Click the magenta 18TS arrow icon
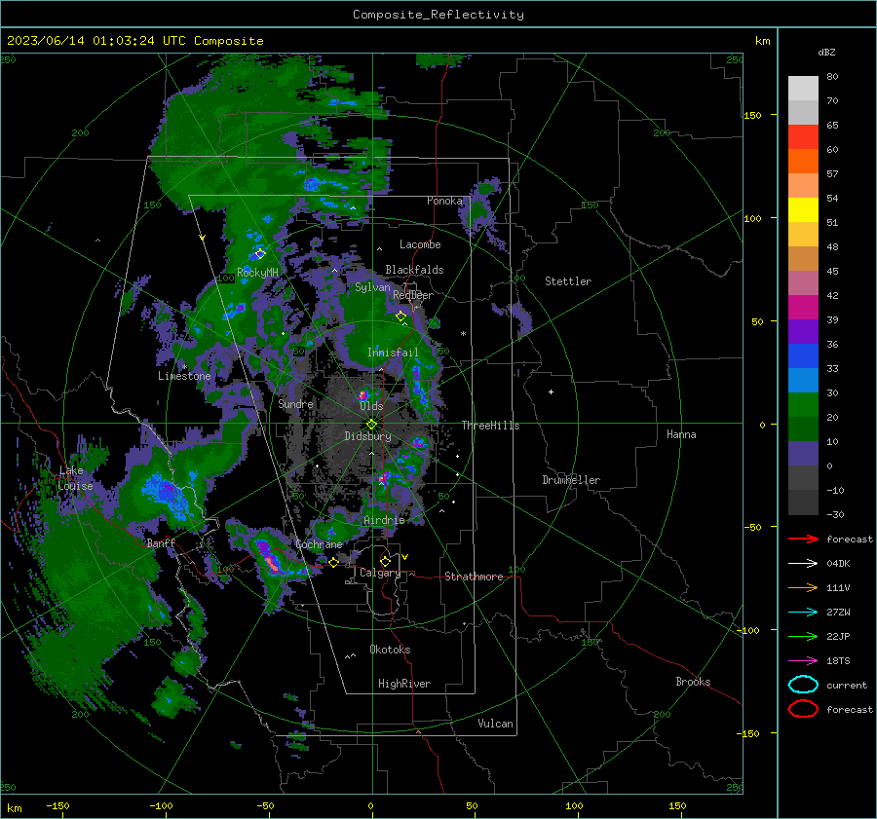The image size is (877, 819). click(803, 661)
